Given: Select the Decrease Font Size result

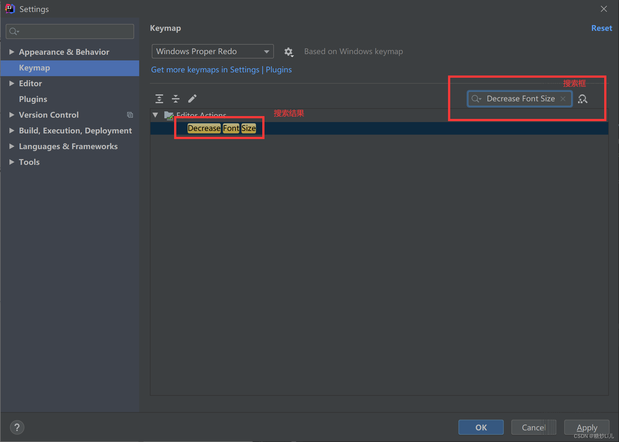Looking at the screenshot, I should [x=222, y=128].
